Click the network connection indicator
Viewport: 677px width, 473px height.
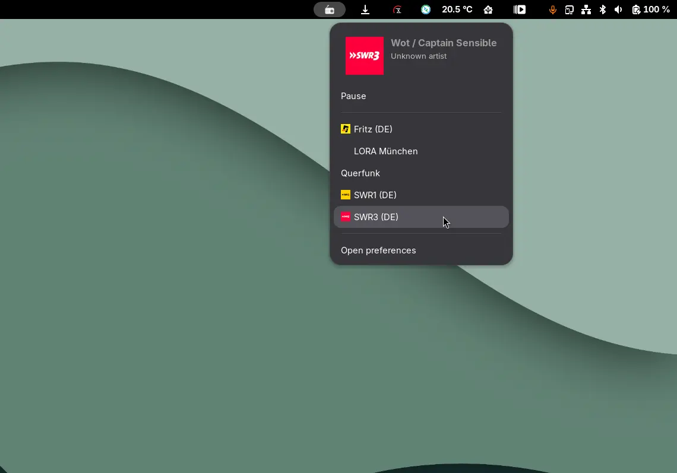coord(586,9)
